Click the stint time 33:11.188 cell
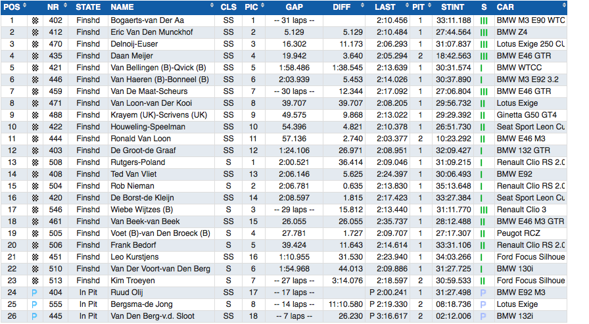This screenshot has height=324, width=589. tap(454, 20)
